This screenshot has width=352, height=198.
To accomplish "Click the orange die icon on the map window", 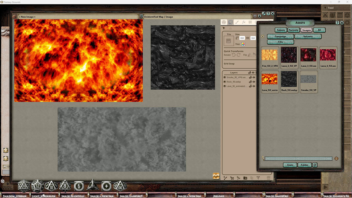I will [216, 176].
